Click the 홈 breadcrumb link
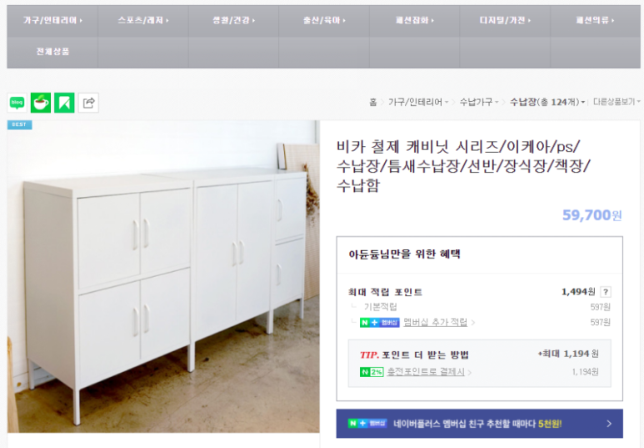644x448 pixels. [x=373, y=102]
